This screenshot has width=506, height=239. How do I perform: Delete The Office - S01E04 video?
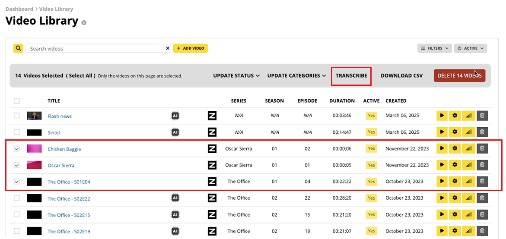point(482,181)
